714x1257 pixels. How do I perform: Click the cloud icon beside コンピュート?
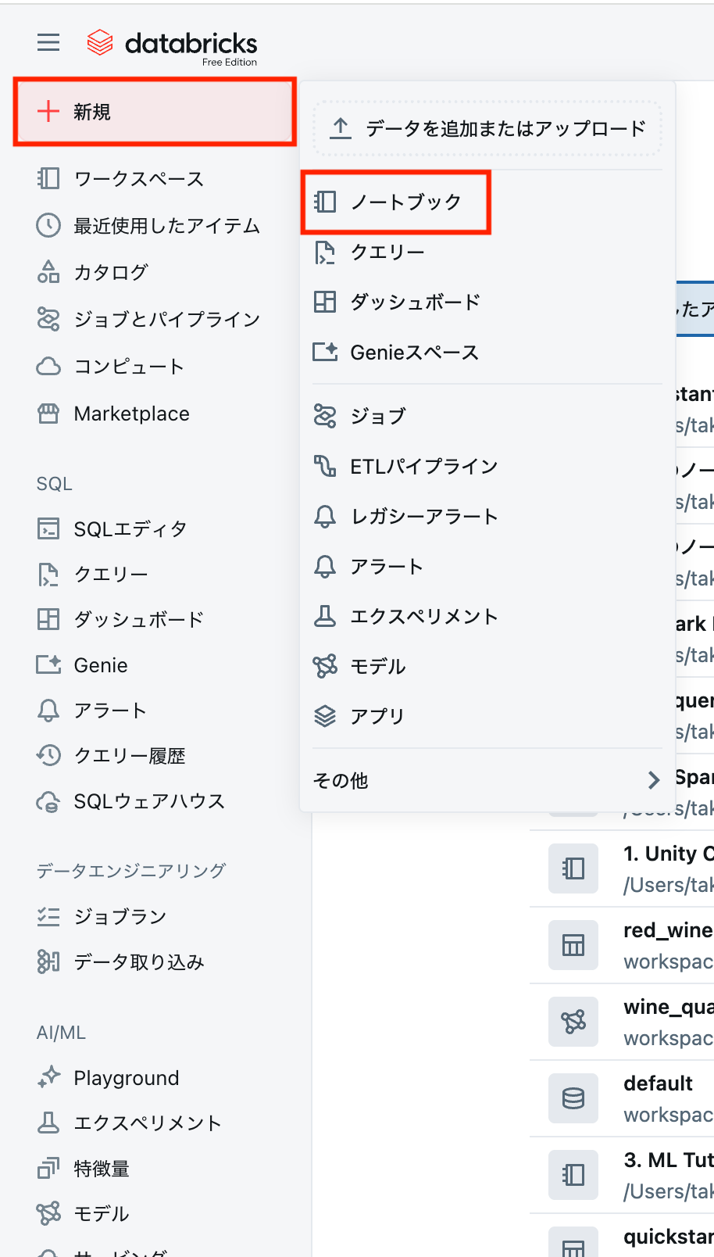48,366
